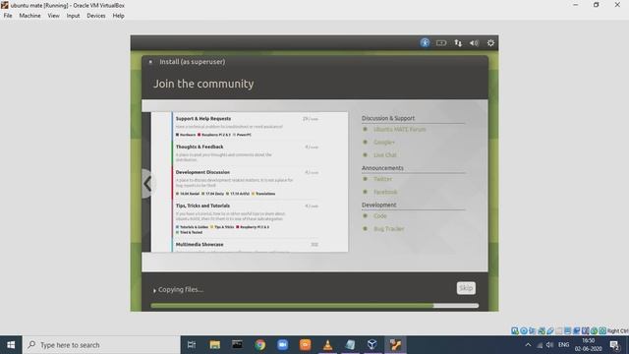Viewport: 629px width, 354px height.
Task: Open the Twitter announcements link
Action: tap(382, 179)
